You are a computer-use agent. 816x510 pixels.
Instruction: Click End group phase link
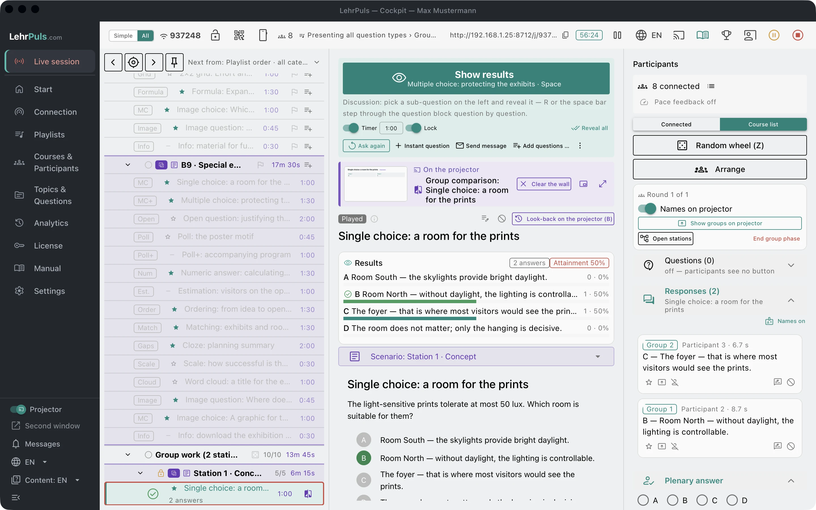pos(776,239)
